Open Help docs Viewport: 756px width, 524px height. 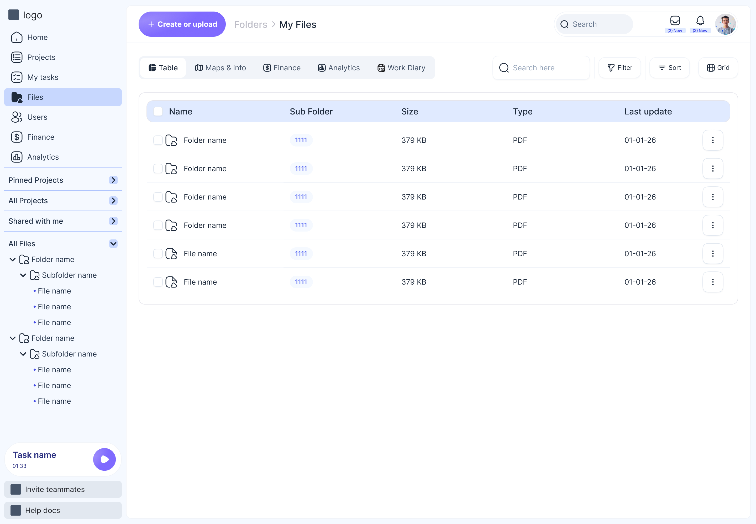[x=63, y=511]
